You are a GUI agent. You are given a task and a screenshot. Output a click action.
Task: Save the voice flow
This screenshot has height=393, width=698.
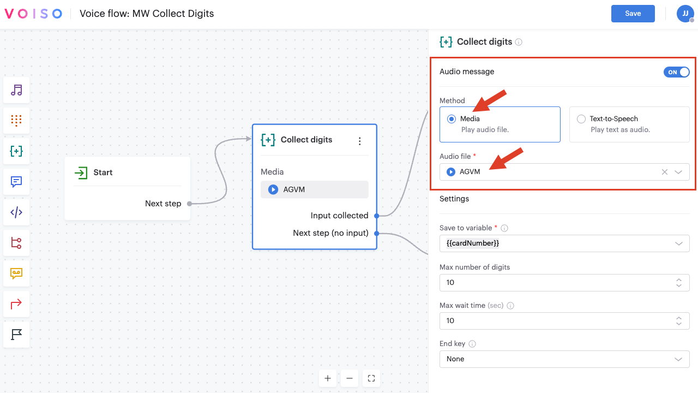pyautogui.click(x=633, y=14)
